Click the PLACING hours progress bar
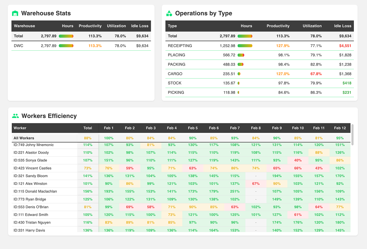Screen dimensions: 367x249 click(x=241, y=55)
